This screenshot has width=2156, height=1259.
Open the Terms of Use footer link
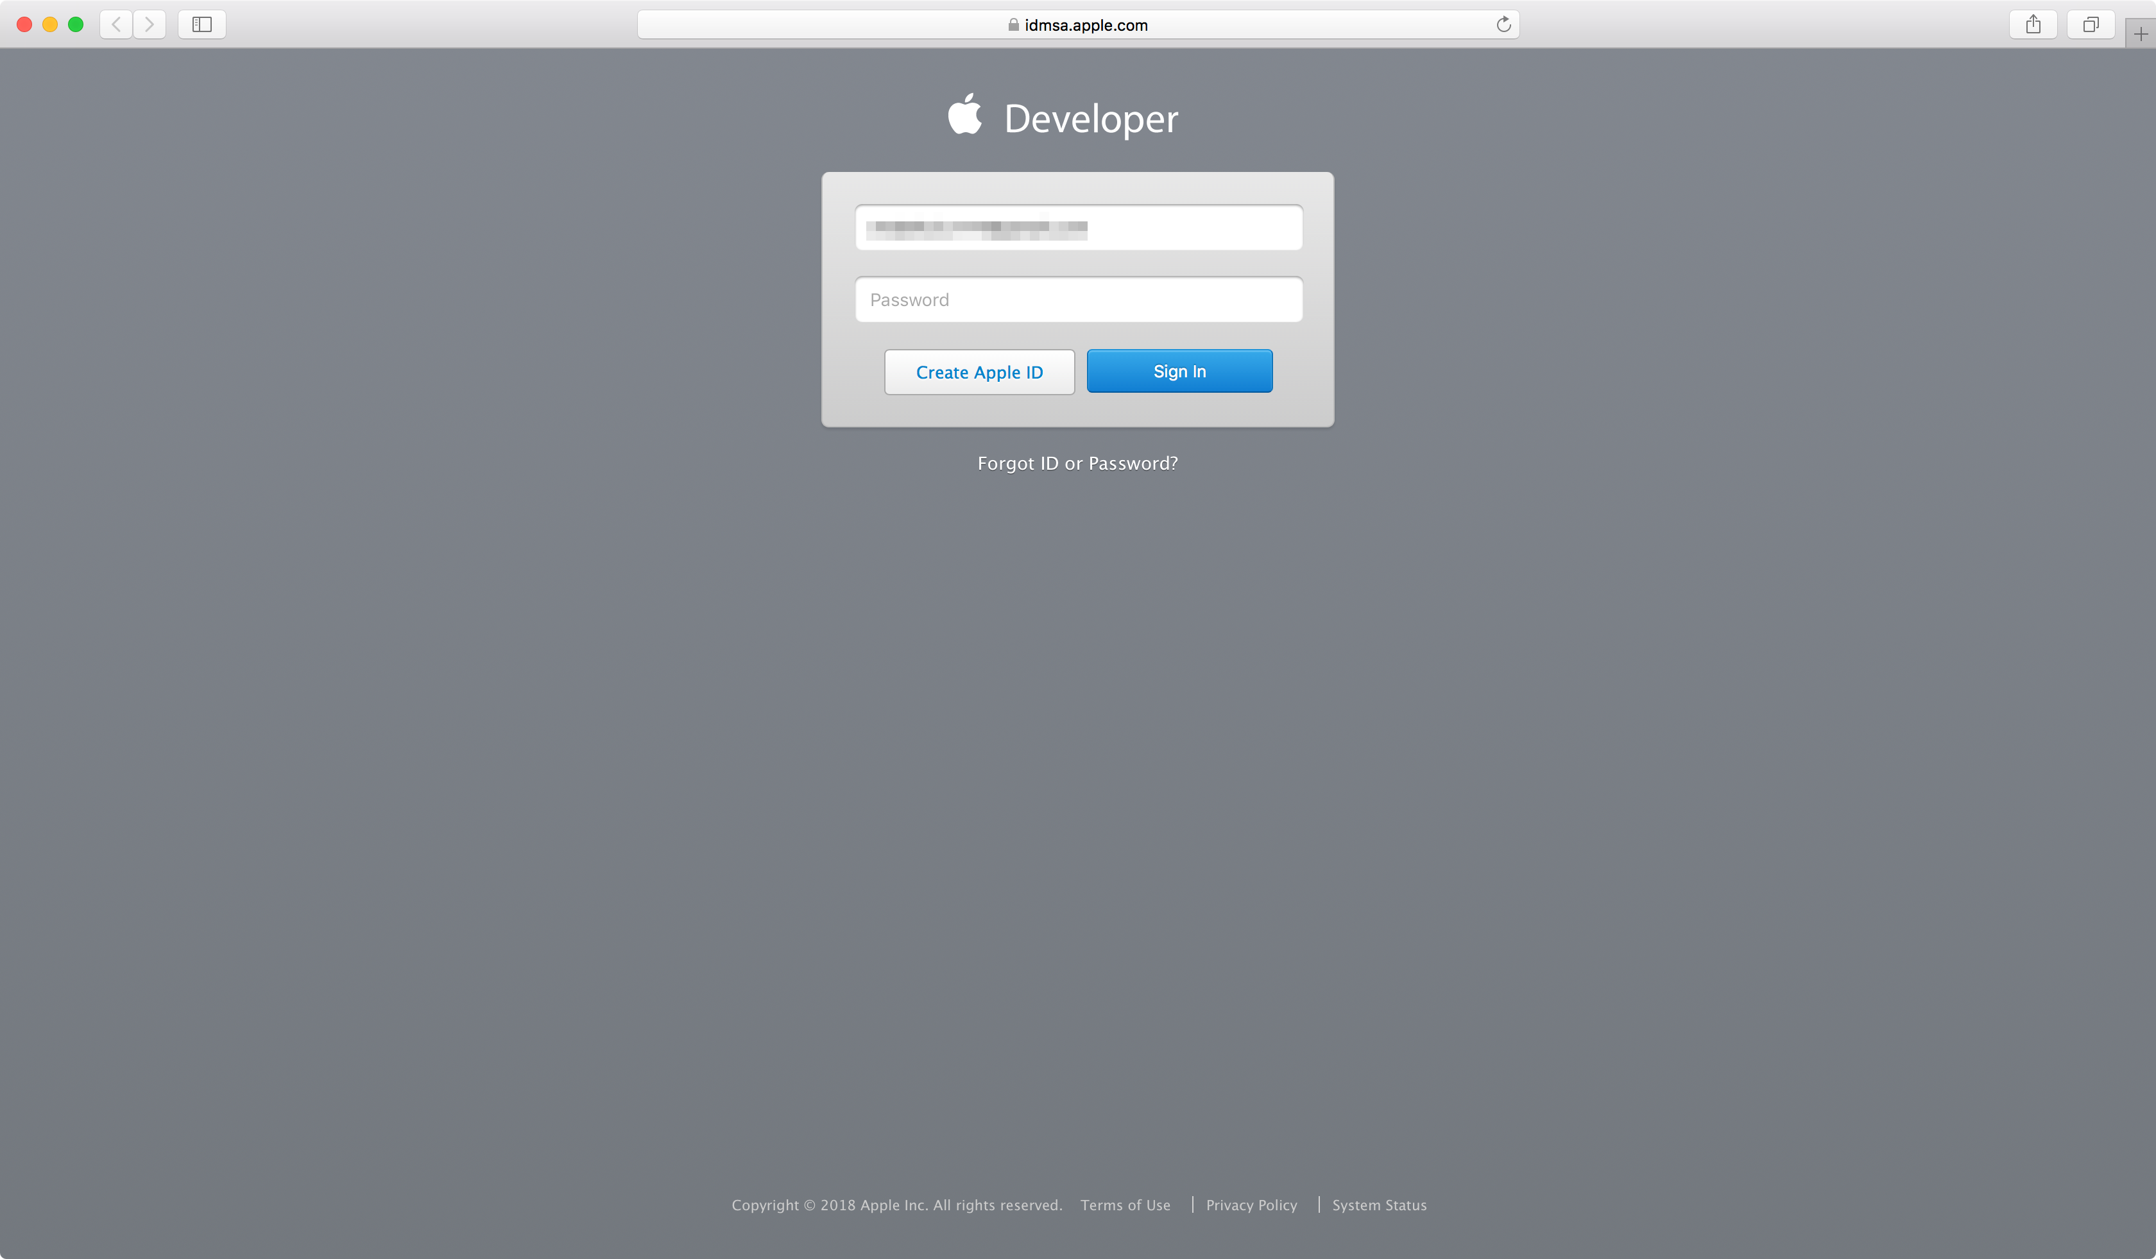[x=1125, y=1204]
